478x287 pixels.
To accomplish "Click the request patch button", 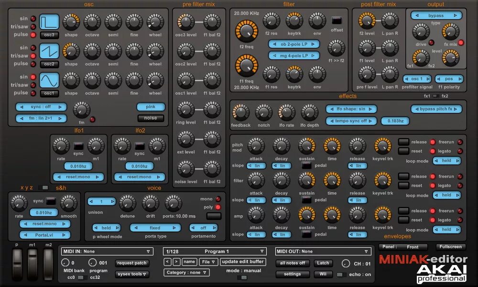I will point(132,263).
